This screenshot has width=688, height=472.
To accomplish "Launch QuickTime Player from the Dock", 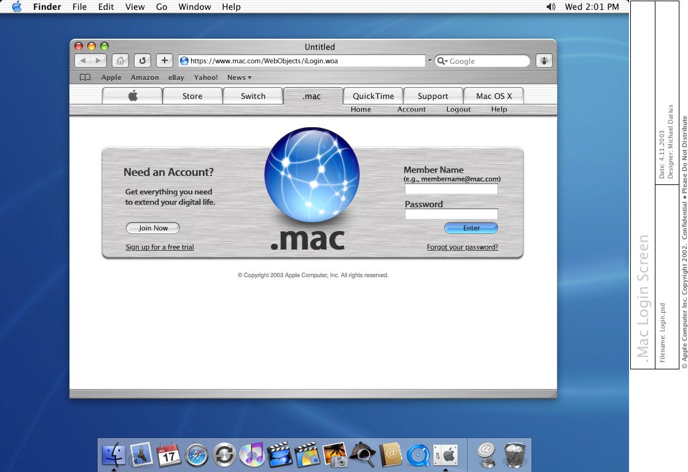I will 418,455.
